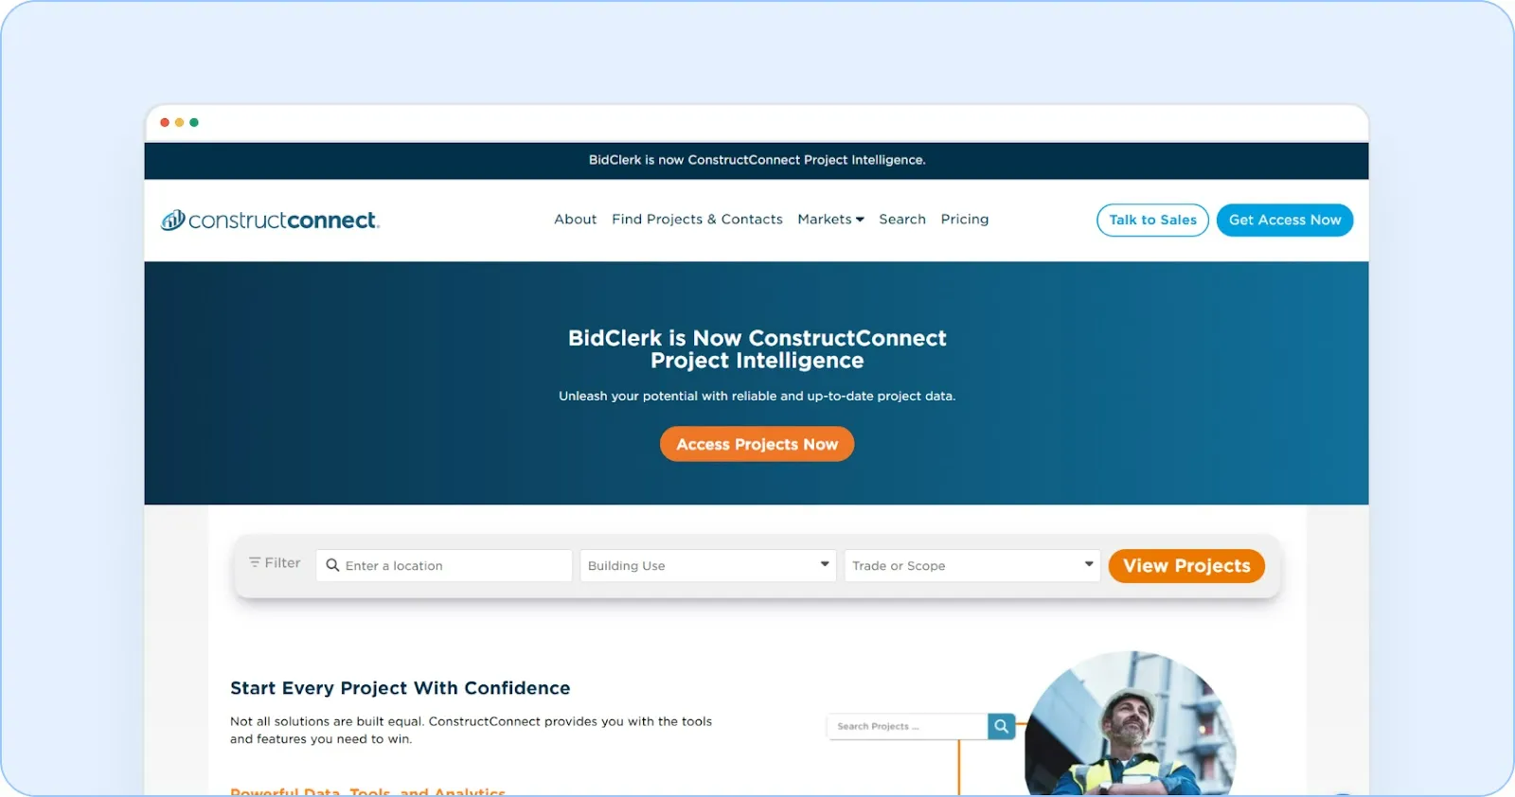Click the 'Start Every Project With Confidence' heading
This screenshot has width=1515, height=797.
coord(401,688)
